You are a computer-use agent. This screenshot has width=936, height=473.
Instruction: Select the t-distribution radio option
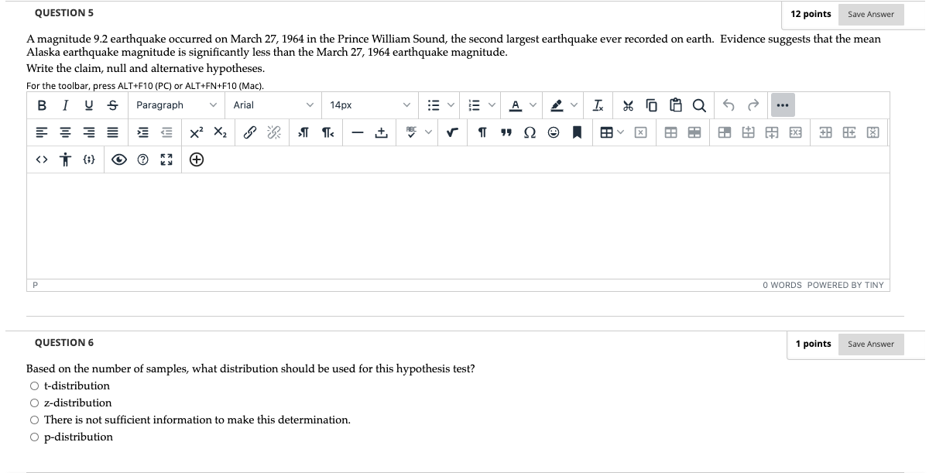(x=34, y=386)
